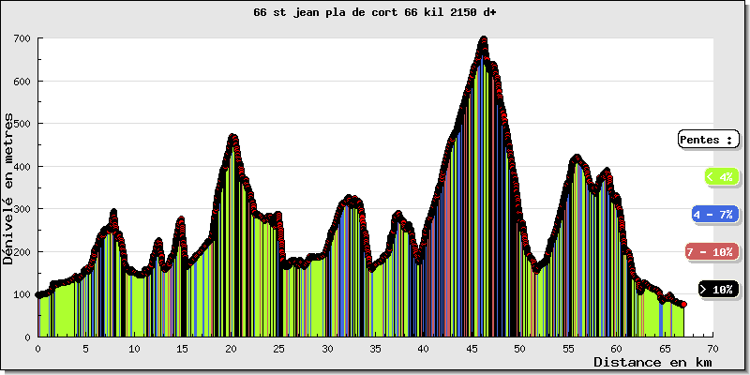Click the black "> 10%" legend swatch

(718, 290)
